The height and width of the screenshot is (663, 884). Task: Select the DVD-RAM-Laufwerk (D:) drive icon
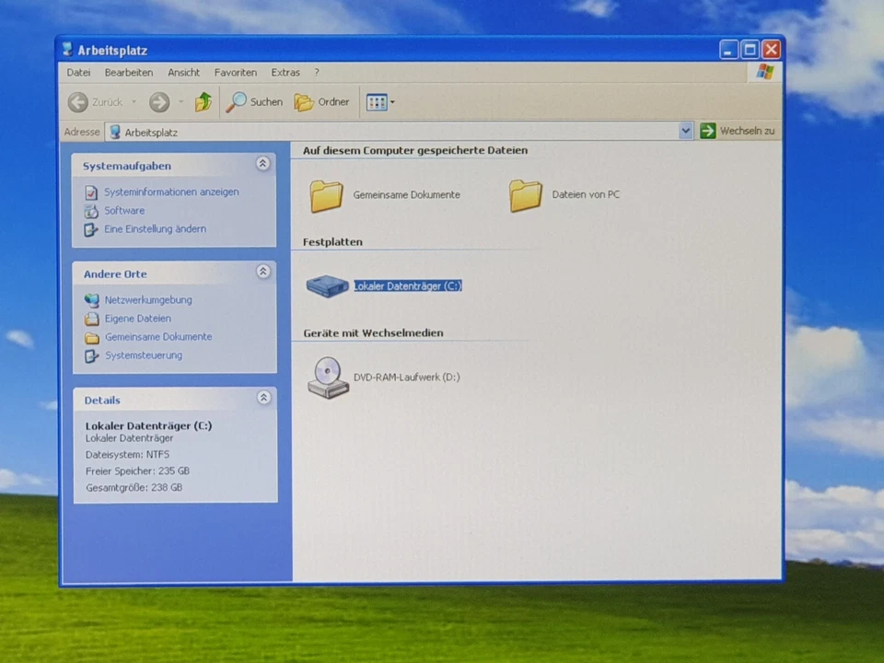pos(328,378)
